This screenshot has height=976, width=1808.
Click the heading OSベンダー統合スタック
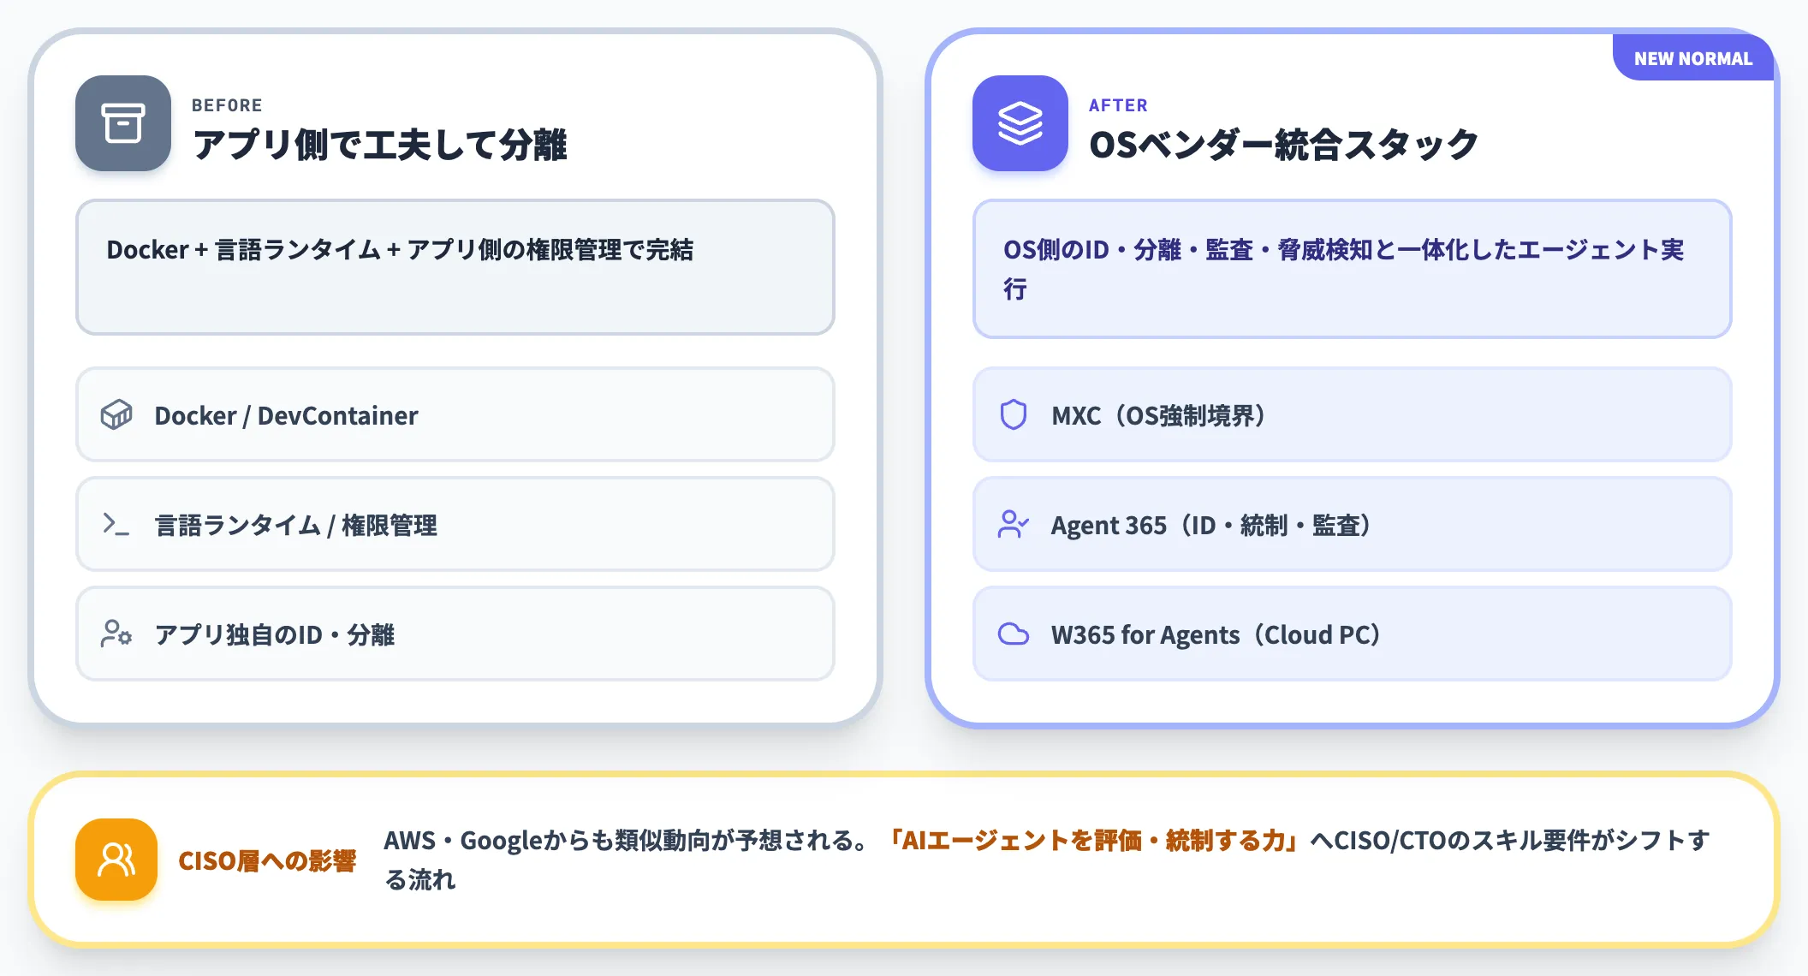(1283, 145)
